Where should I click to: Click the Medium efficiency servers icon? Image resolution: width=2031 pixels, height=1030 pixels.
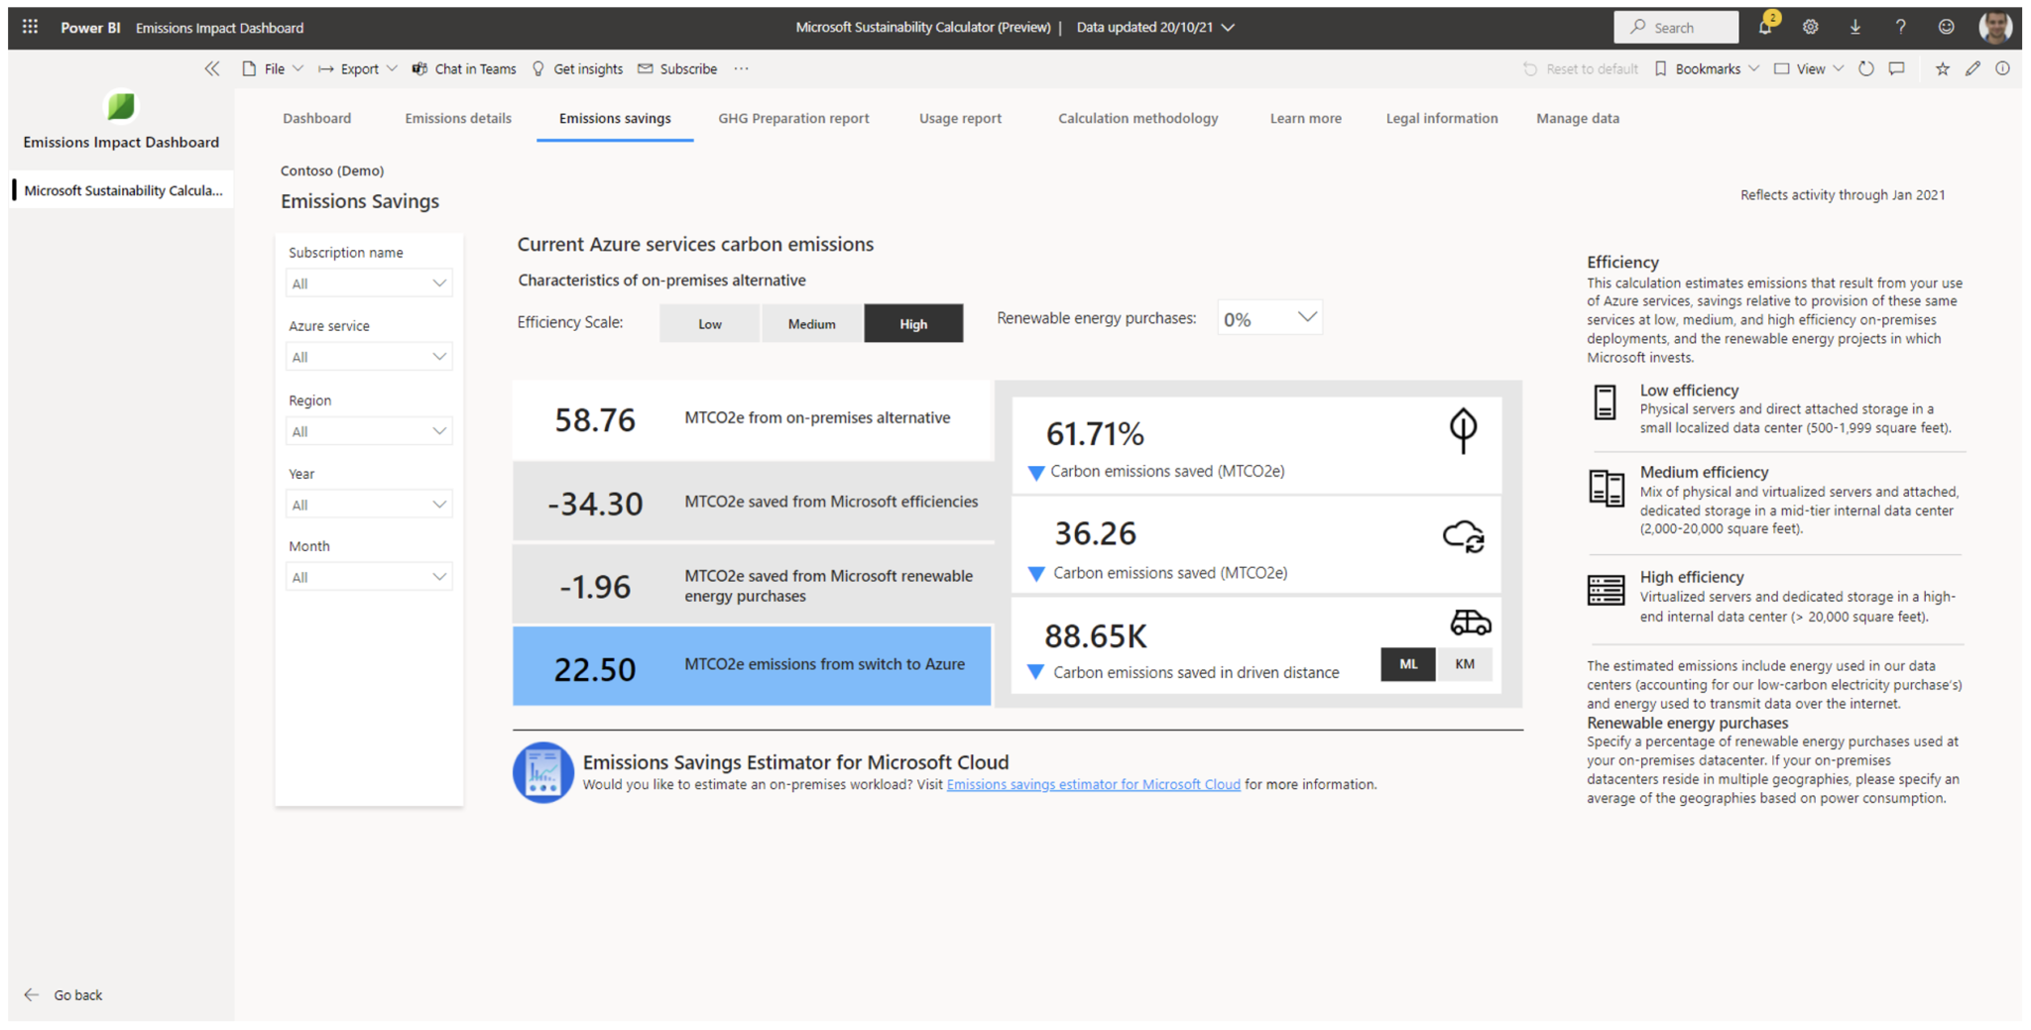pyautogui.click(x=1607, y=489)
